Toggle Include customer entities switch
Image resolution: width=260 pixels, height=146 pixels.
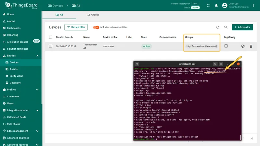pyautogui.click(x=96, y=27)
